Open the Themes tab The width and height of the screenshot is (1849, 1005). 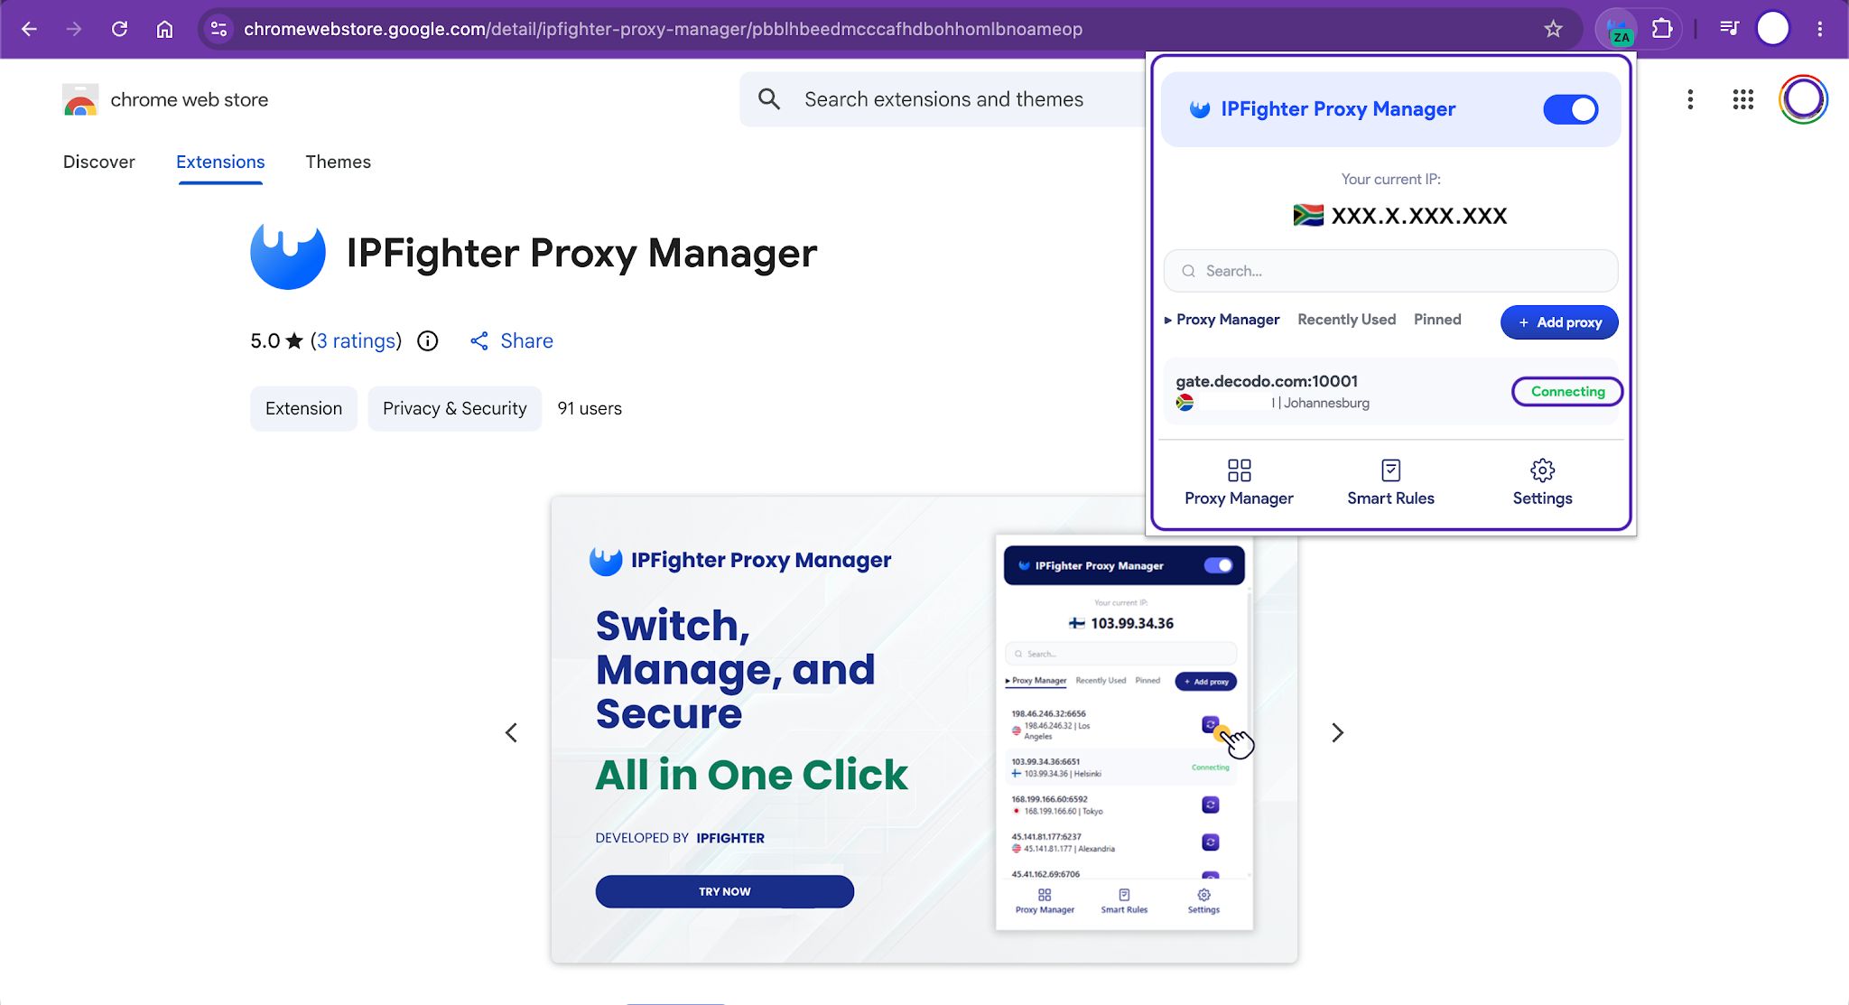pos(338,162)
